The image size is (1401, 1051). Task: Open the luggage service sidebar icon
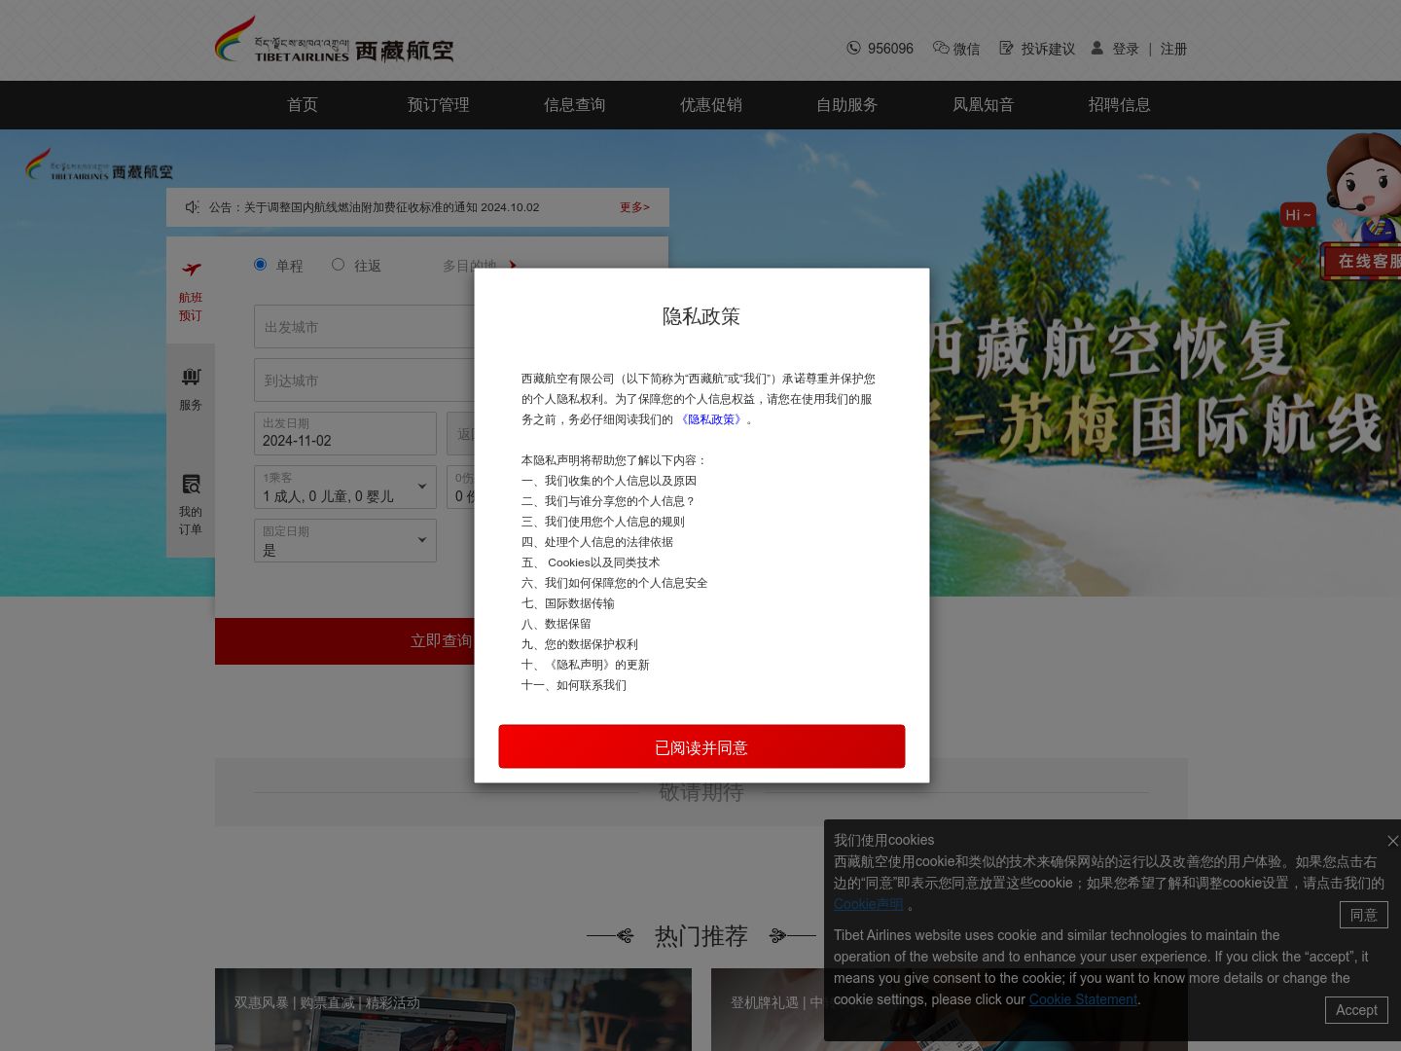pos(191,377)
